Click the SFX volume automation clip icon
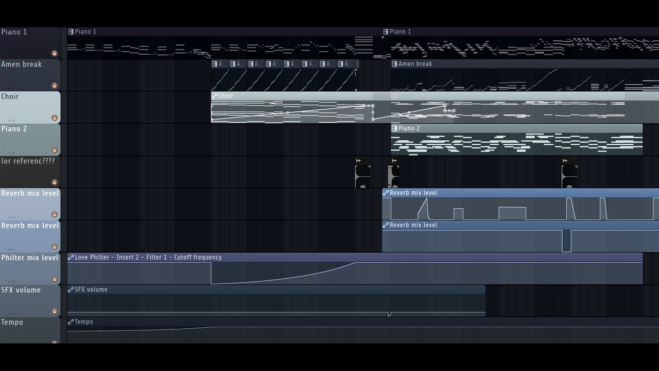 tap(71, 290)
